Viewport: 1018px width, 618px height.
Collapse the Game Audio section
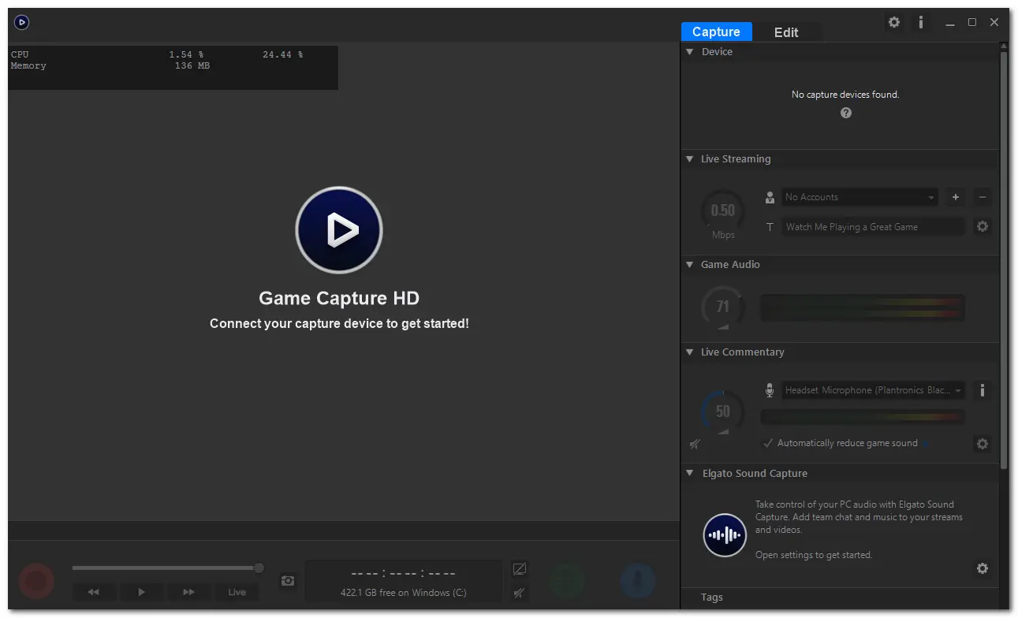click(x=690, y=265)
